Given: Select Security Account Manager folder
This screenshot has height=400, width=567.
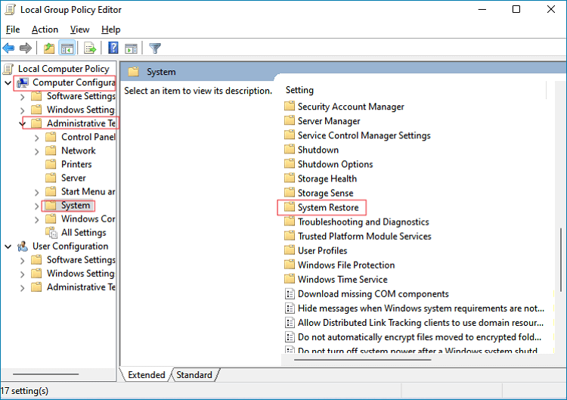Looking at the screenshot, I should (351, 107).
